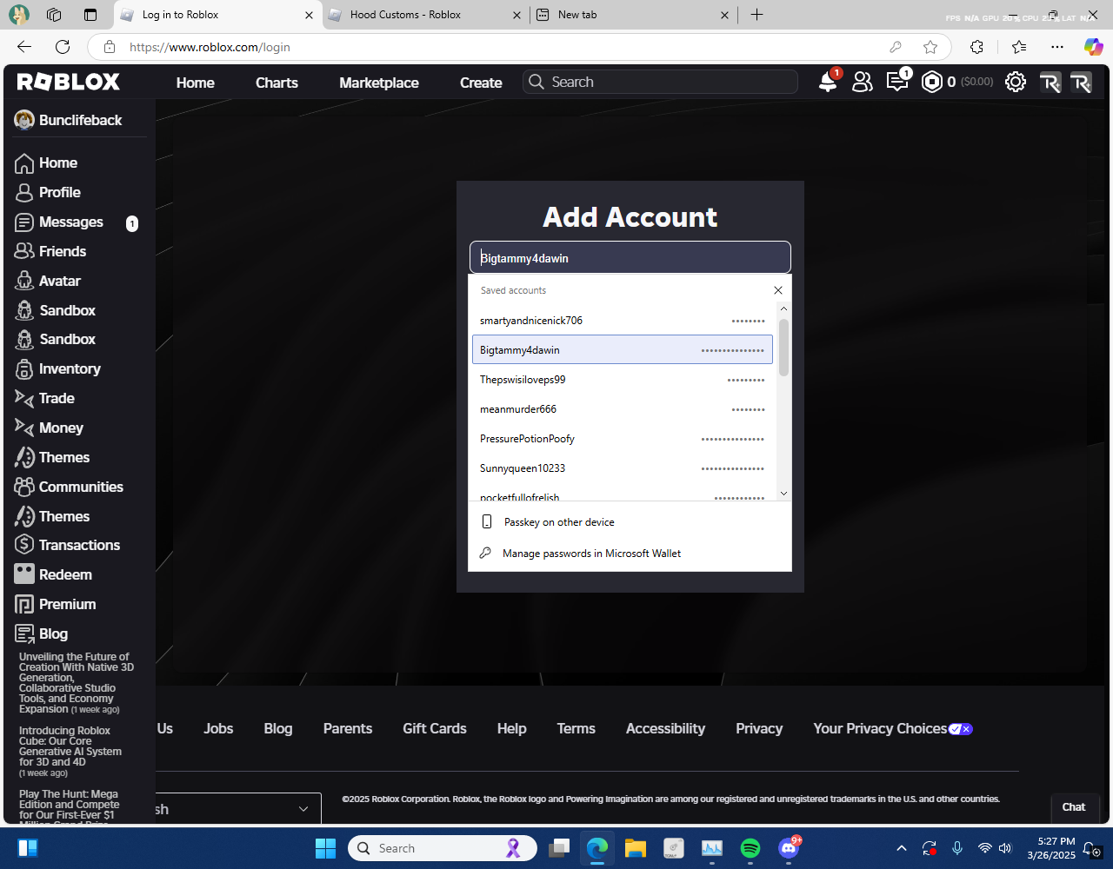1113x869 pixels.
Task: Click the Windows Start button
Action: [x=325, y=848]
